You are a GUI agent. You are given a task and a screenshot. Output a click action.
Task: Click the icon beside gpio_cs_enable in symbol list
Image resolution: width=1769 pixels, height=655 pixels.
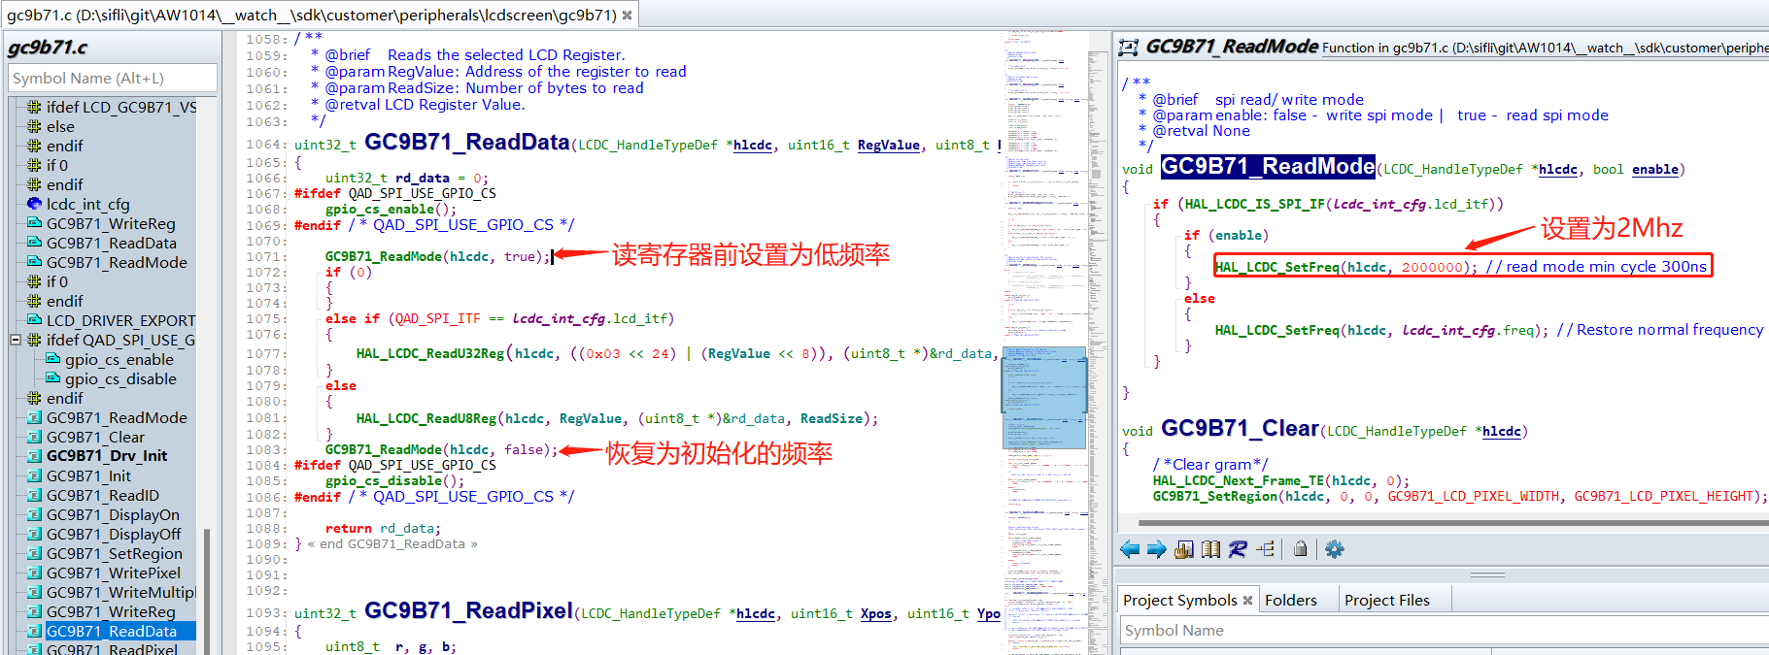coord(53,359)
